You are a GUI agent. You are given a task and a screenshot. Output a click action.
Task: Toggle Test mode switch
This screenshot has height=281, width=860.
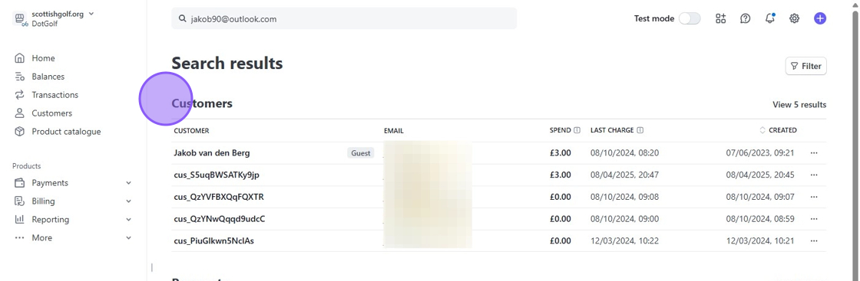[690, 18]
